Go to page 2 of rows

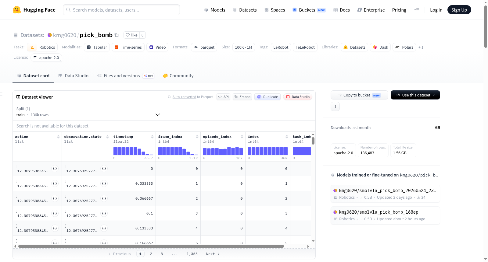click(x=151, y=254)
